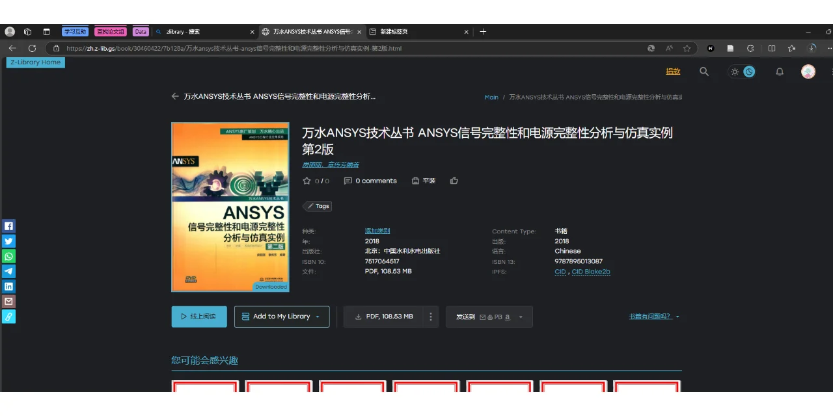Share the book by email icon
Screen dimensions: 833x416
8,301
